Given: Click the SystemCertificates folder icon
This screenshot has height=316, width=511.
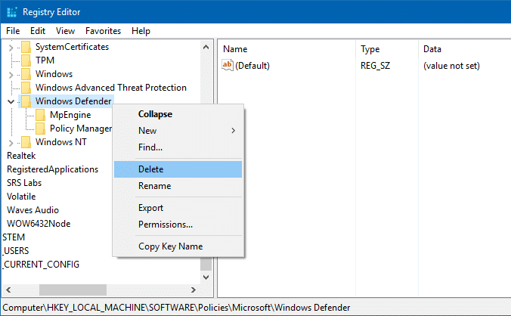Looking at the screenshot, I should [x=26, y=47].
